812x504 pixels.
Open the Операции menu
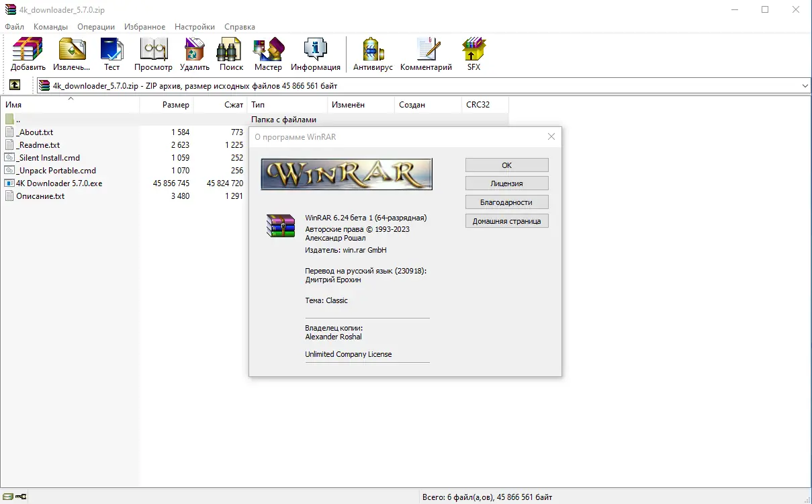[x=96, y=27]
